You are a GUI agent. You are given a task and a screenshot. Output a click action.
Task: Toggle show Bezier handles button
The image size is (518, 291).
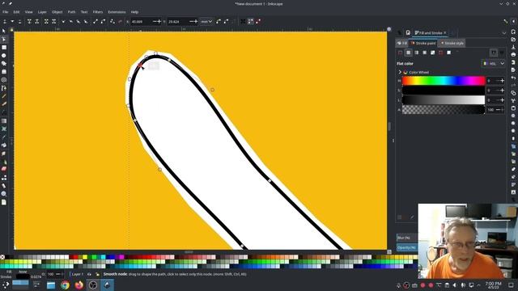click(251, 22)
